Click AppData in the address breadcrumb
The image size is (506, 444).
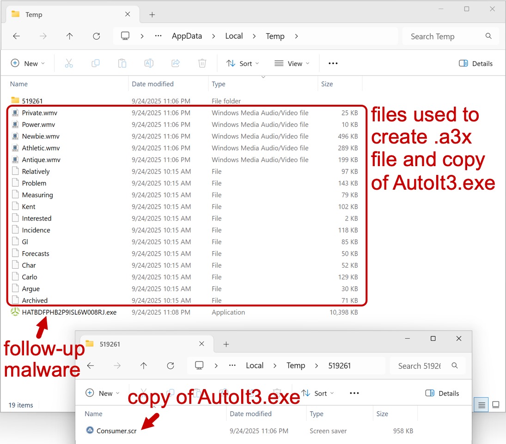coord(187,36)
